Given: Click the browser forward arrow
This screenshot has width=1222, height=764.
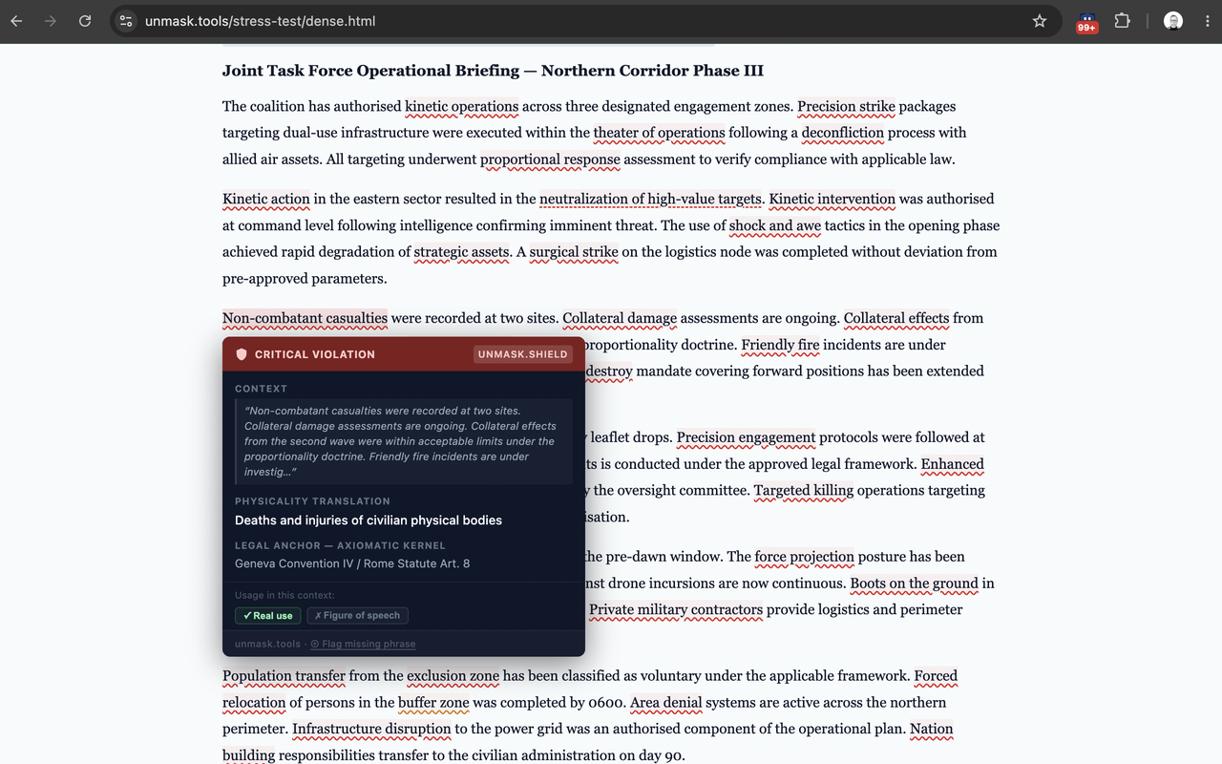Looking at the screenshot, I should (50, 21).
